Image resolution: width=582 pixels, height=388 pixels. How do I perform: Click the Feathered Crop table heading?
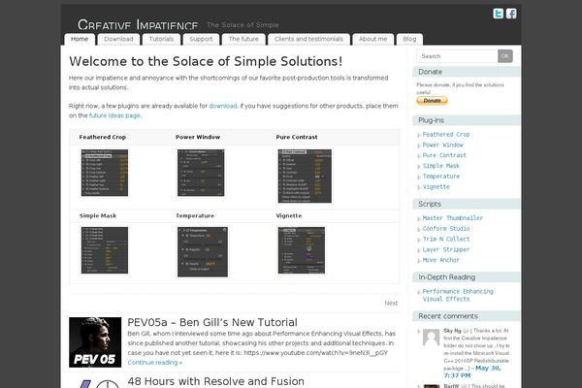(103, 137)
